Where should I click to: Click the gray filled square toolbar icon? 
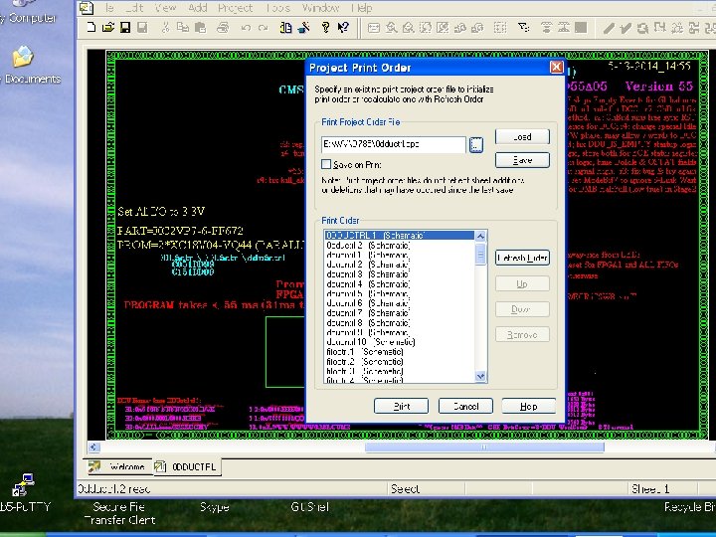(x=581, y=28)
